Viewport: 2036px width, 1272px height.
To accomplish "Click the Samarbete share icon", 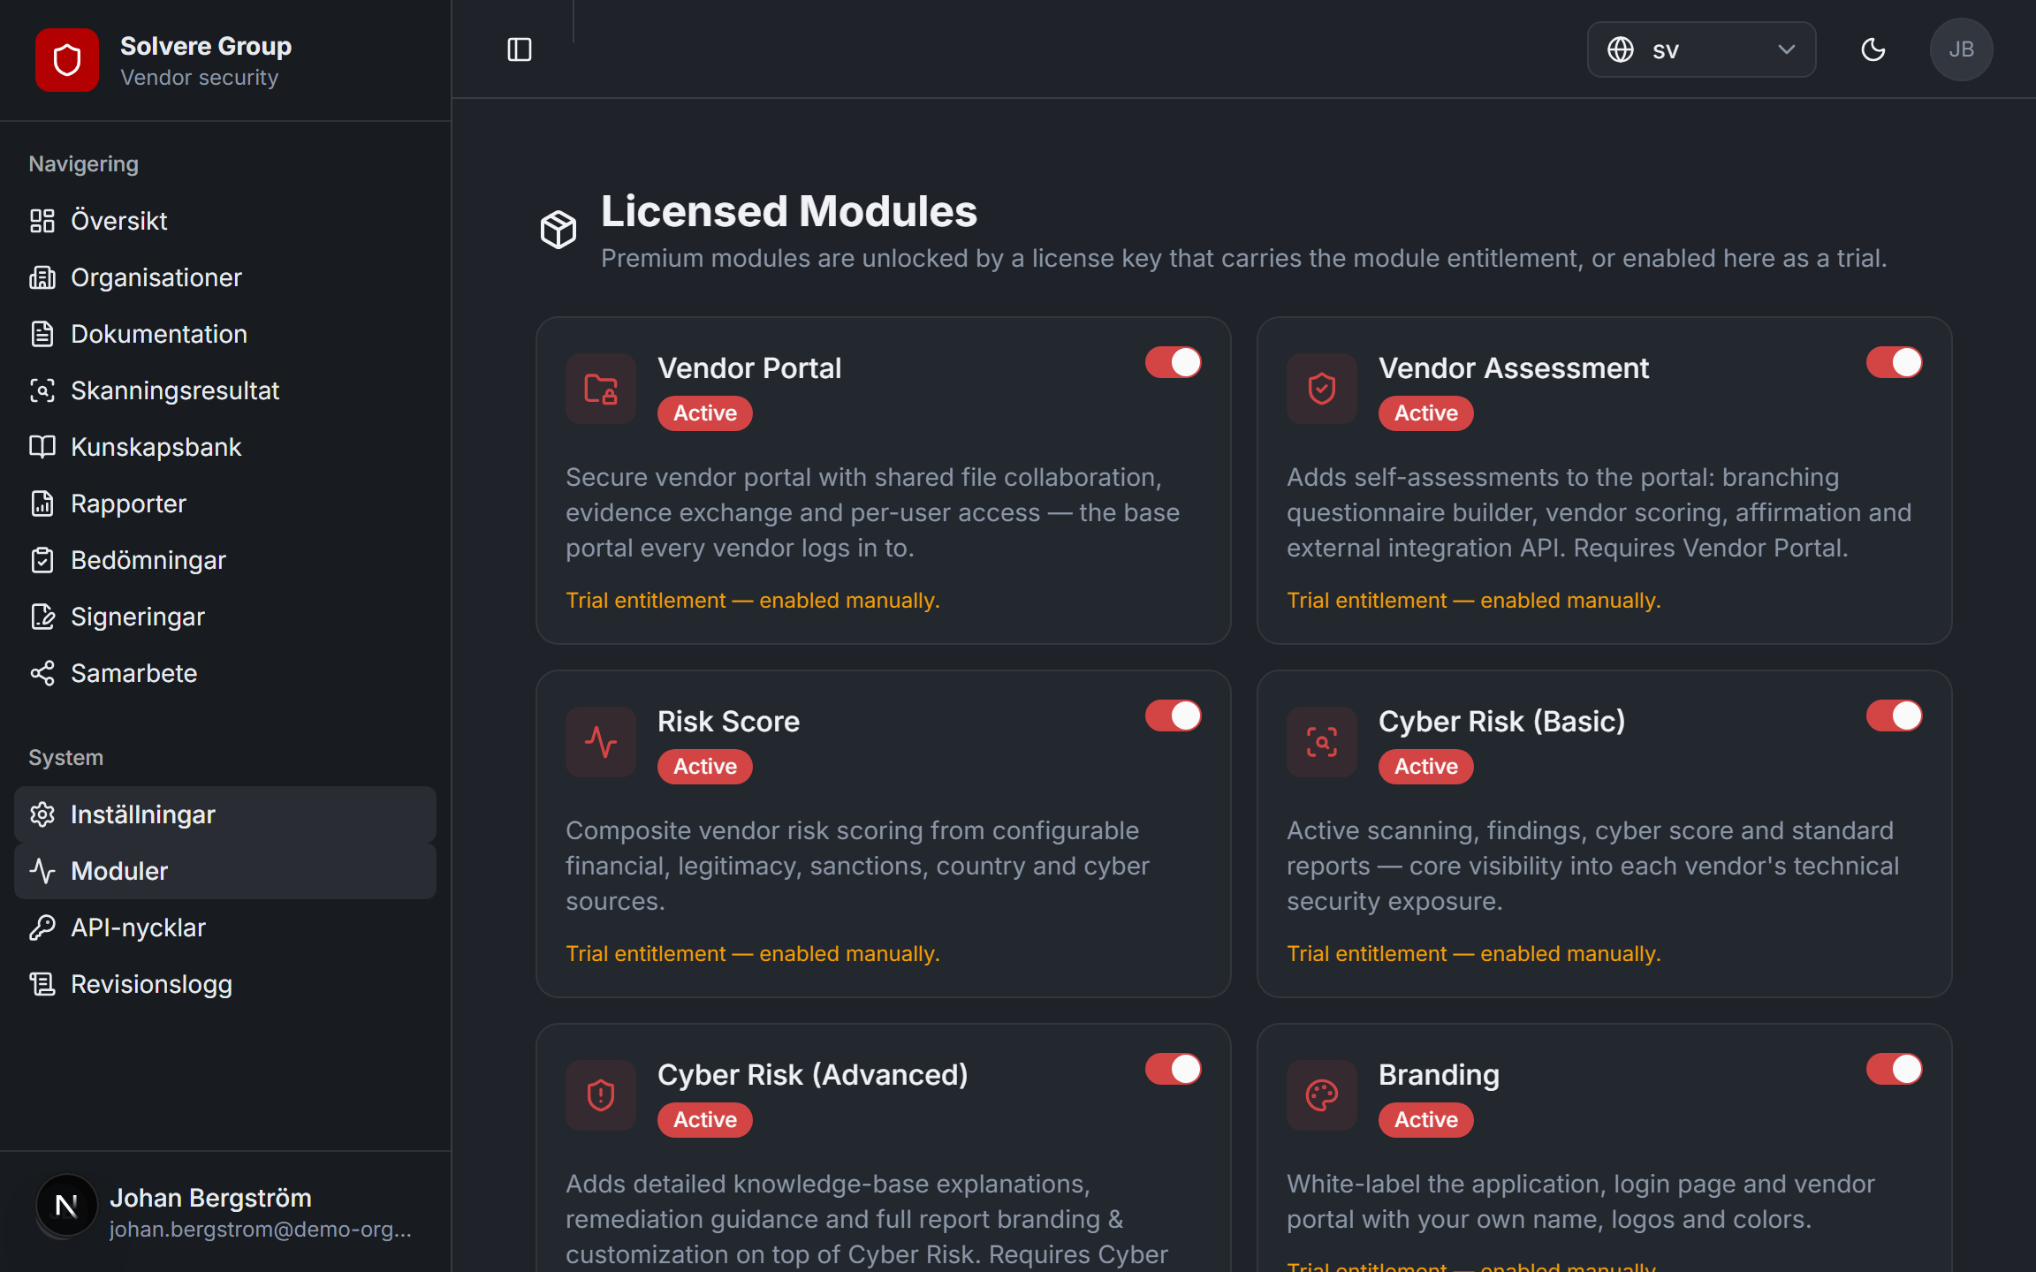I will [x=42, y=673].
